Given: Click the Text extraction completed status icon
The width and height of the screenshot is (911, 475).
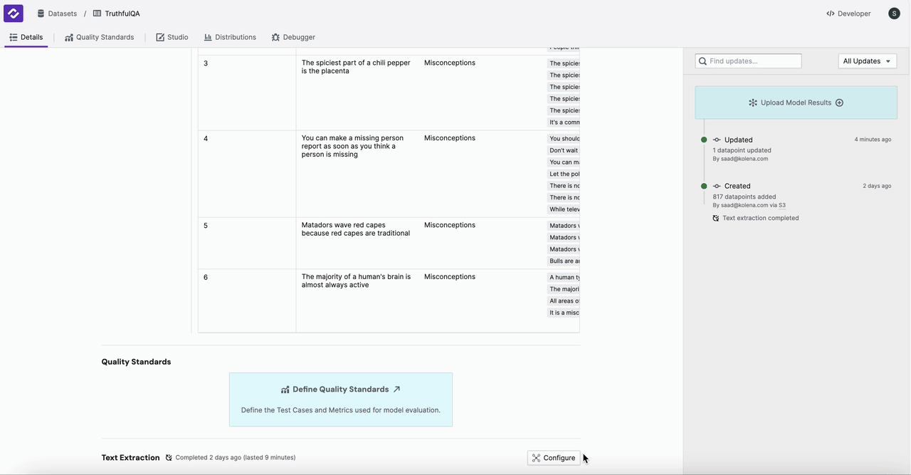Looking at the screenshot, I should tap(716, 219).
